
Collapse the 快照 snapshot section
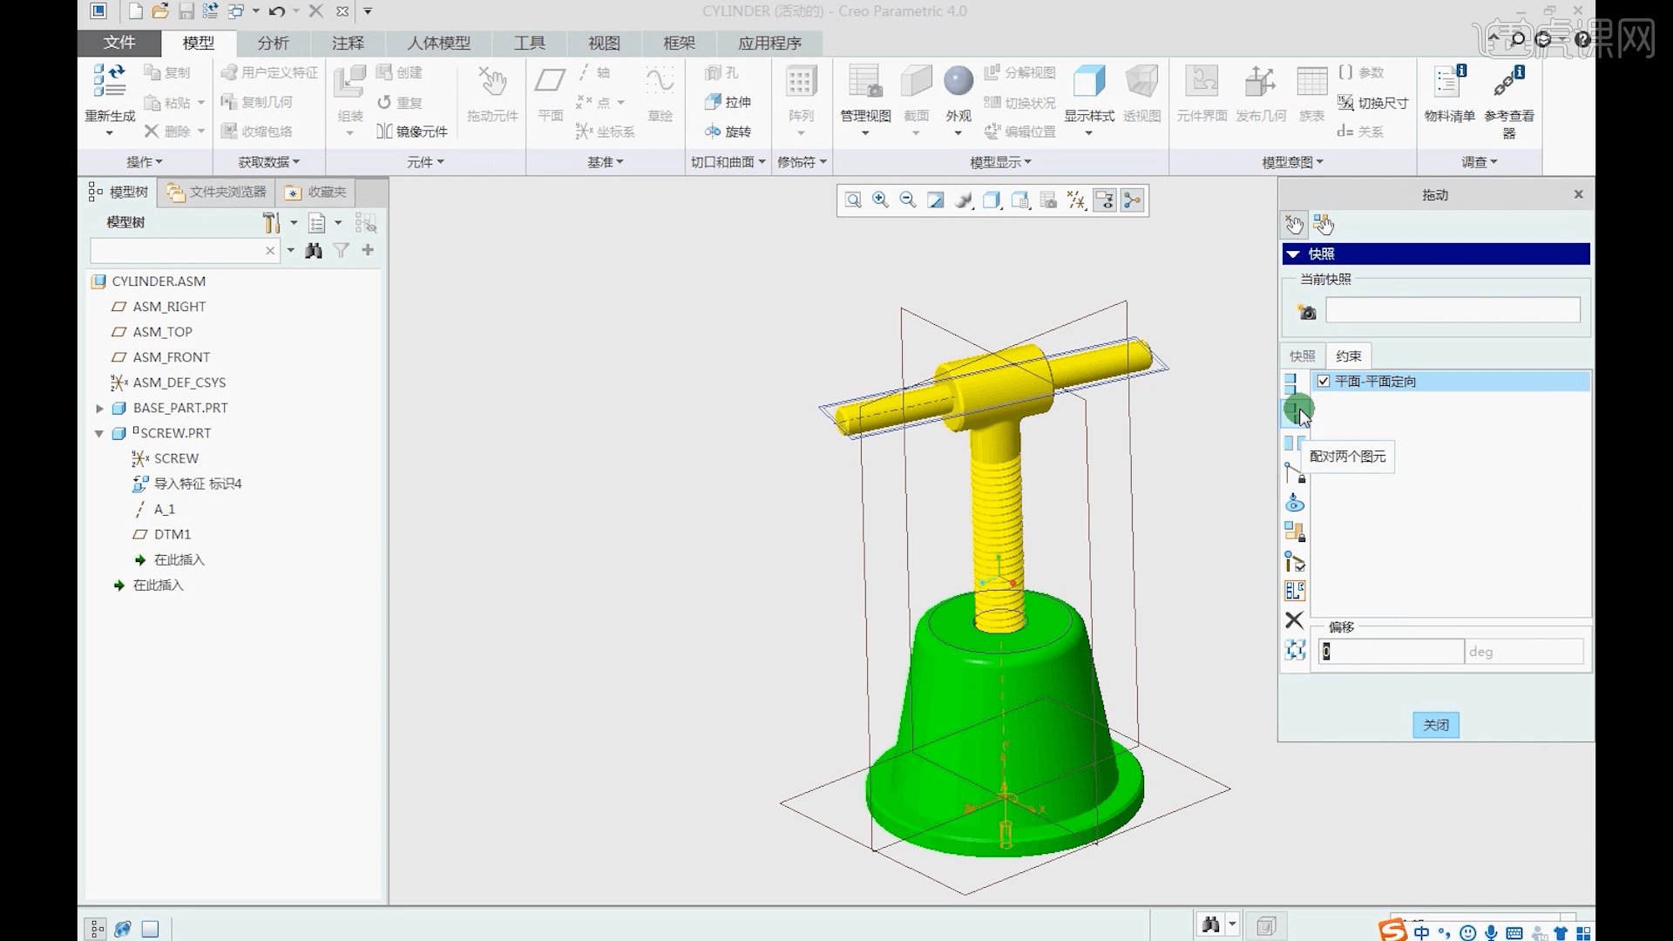click(x=1293, y=254)
